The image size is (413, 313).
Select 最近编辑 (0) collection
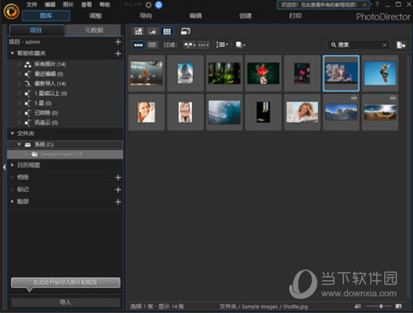pyautogui.click(x=49, y=74)
